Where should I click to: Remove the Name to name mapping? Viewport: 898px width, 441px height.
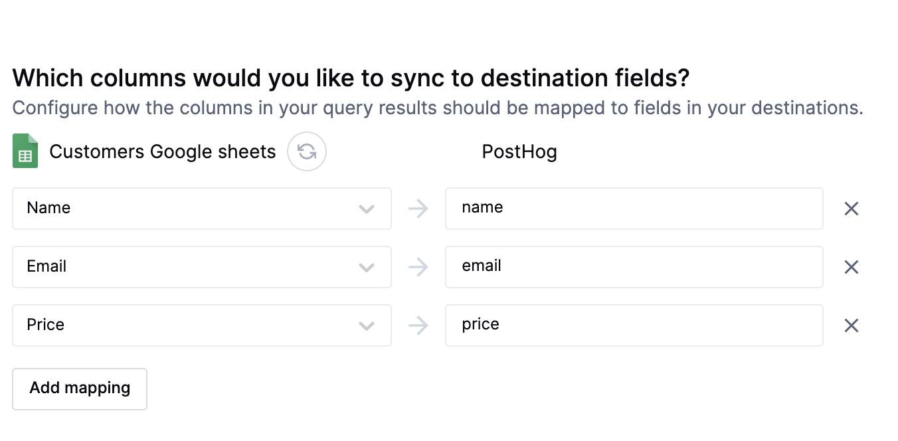[852, 209]
